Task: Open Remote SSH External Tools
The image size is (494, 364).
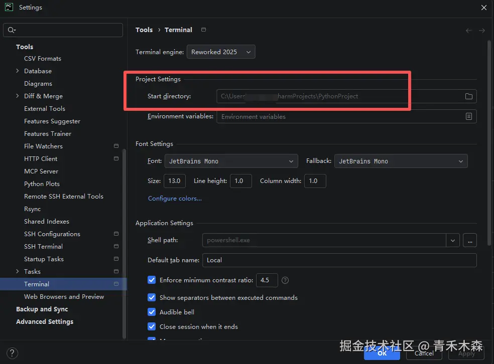Action: click(x=64, y=197)
